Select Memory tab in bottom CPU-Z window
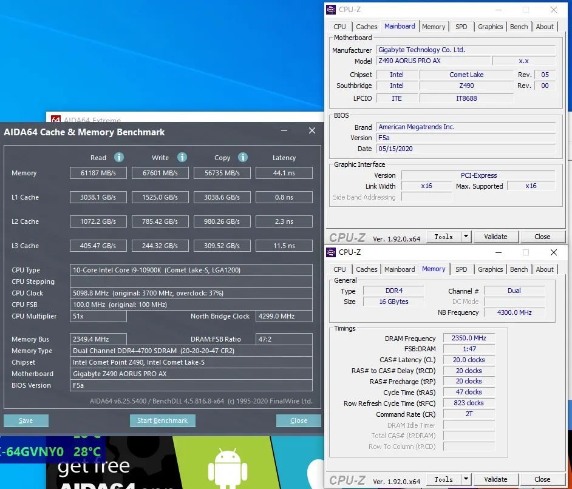 point(434,269)
